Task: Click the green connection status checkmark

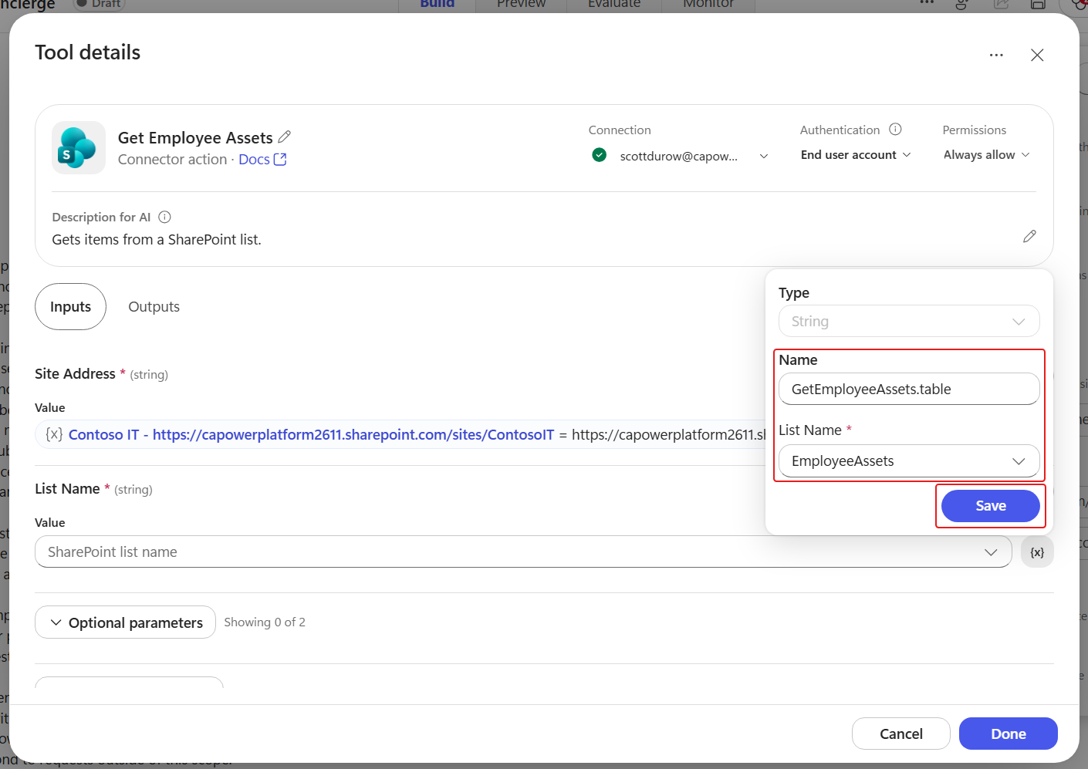Action: pos(599,155)
